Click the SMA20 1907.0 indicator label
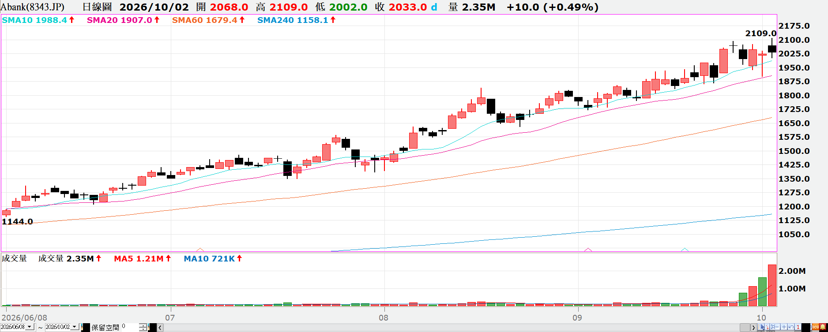This screenshot has height=332, width=828. tap(120, 20)
